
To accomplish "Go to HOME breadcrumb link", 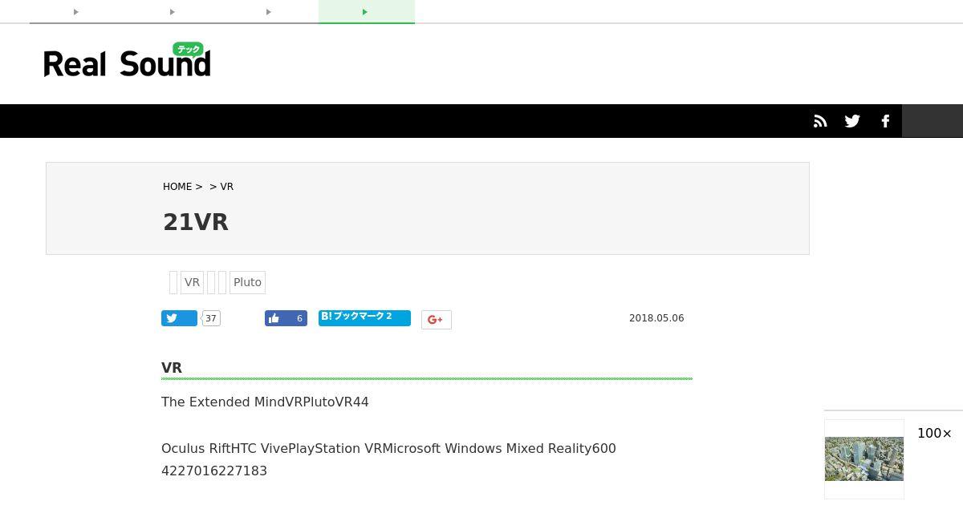I will (x=177, y=187).
